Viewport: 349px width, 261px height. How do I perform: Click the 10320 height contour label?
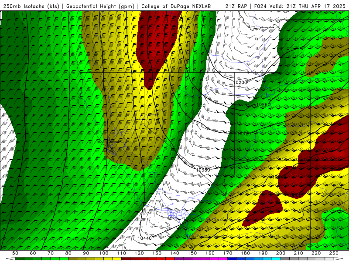[x=244, y=134]
